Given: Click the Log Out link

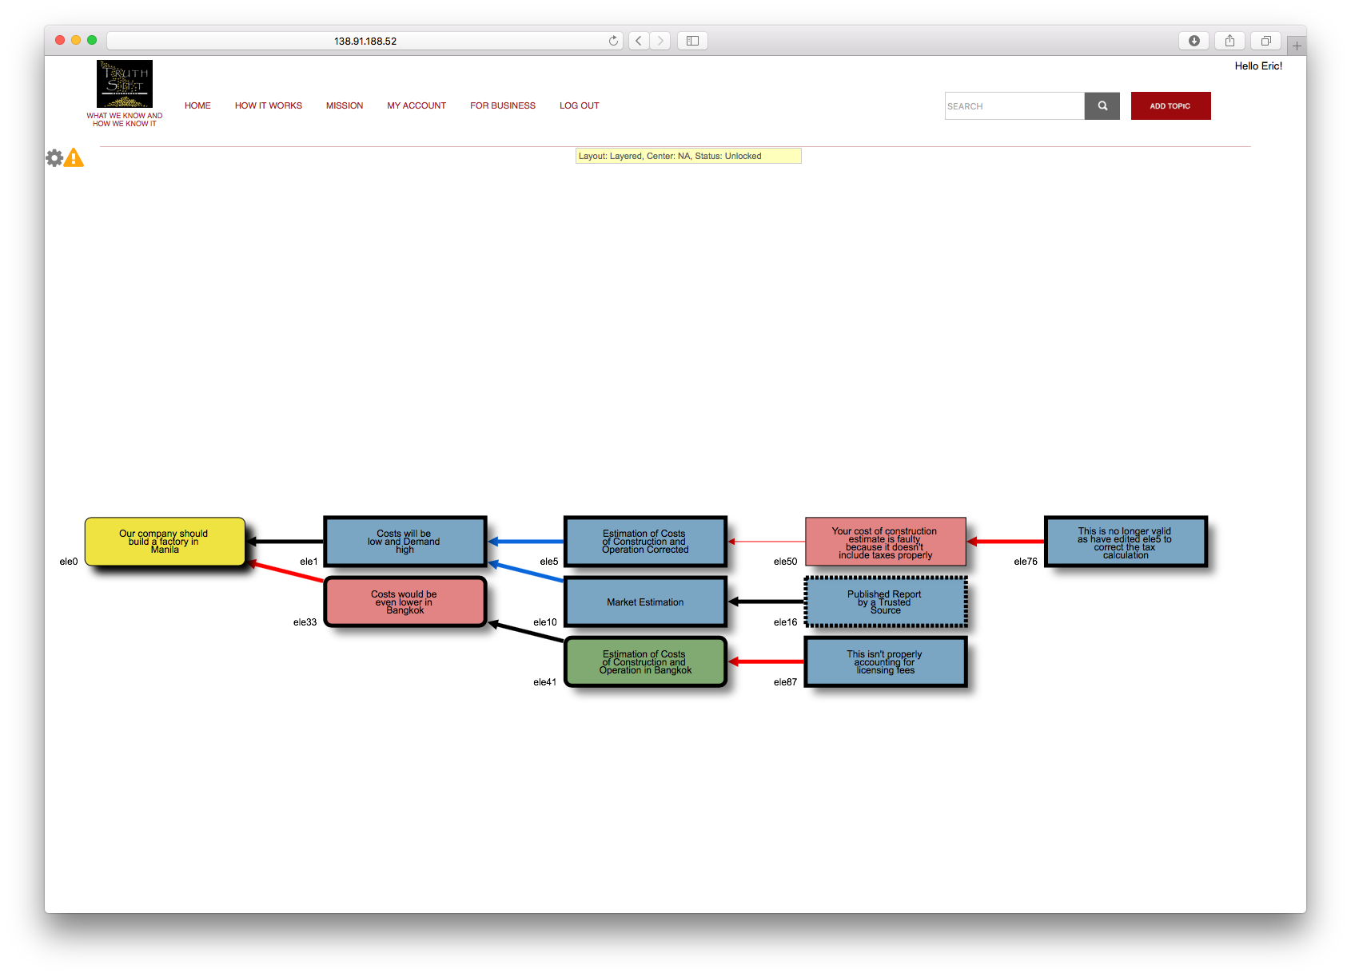Looking at the screenshot, I should click(579, 105).
